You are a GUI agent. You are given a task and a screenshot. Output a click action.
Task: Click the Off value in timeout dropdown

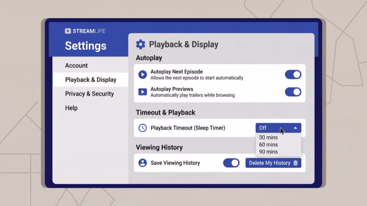point(262,128)
